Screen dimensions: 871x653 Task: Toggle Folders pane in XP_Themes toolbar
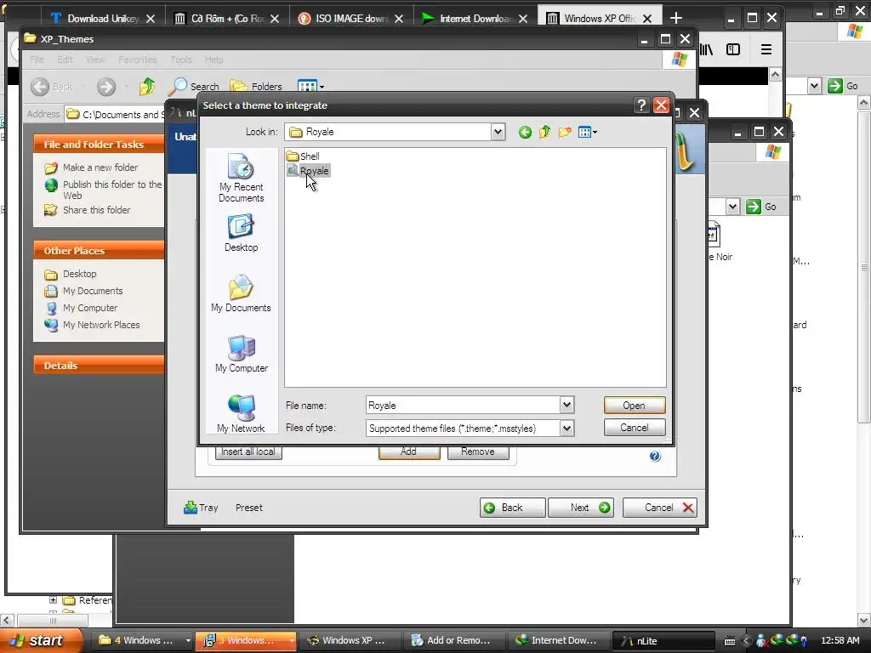coord(256,87)
